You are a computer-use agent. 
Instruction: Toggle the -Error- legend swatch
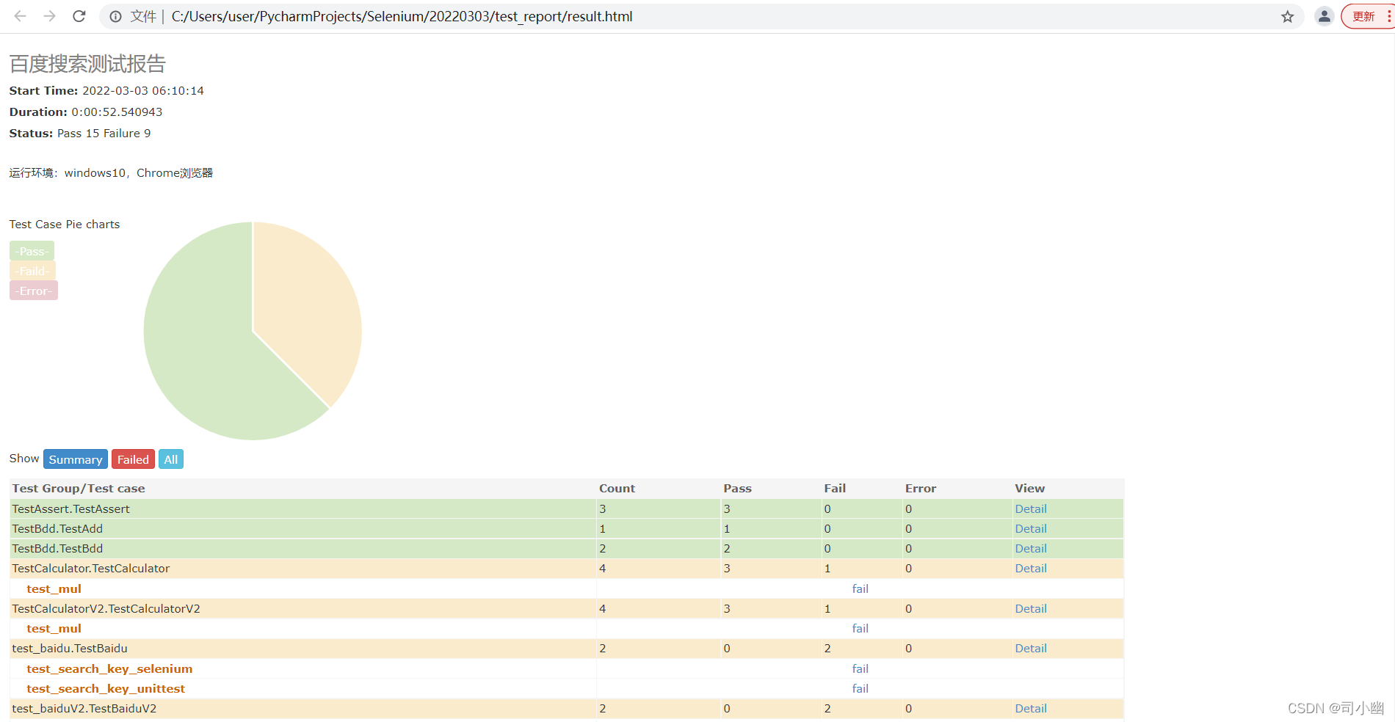(x=34, y=291)
